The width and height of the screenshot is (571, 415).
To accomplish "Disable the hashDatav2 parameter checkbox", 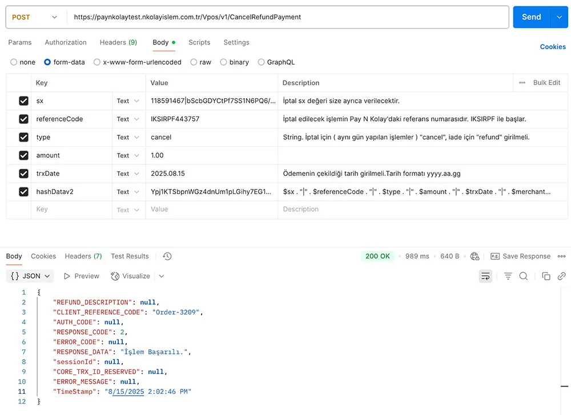I will (23, 192).
